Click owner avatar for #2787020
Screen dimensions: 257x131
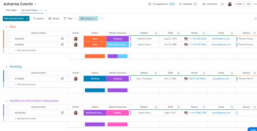point(76,113)
